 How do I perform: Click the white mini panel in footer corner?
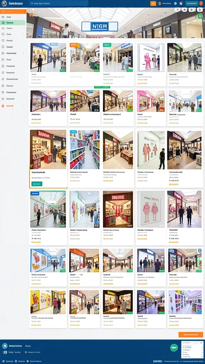[192, 349]
